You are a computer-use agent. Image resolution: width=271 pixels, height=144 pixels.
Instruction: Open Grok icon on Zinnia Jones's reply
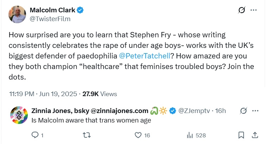click(243, 111)
